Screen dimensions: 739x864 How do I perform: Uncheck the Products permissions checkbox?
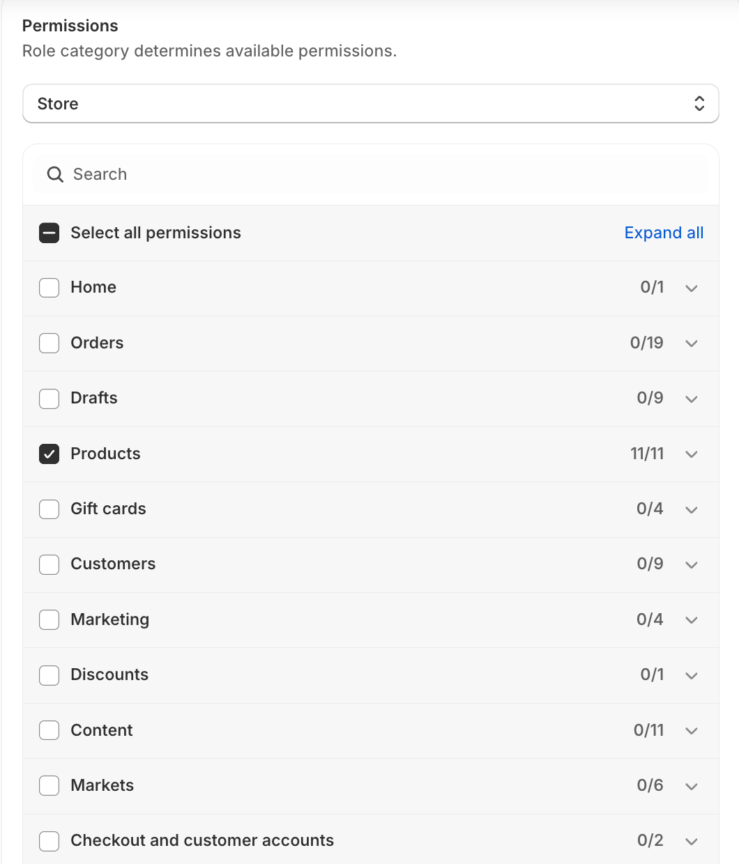click(x=49, y=454)
